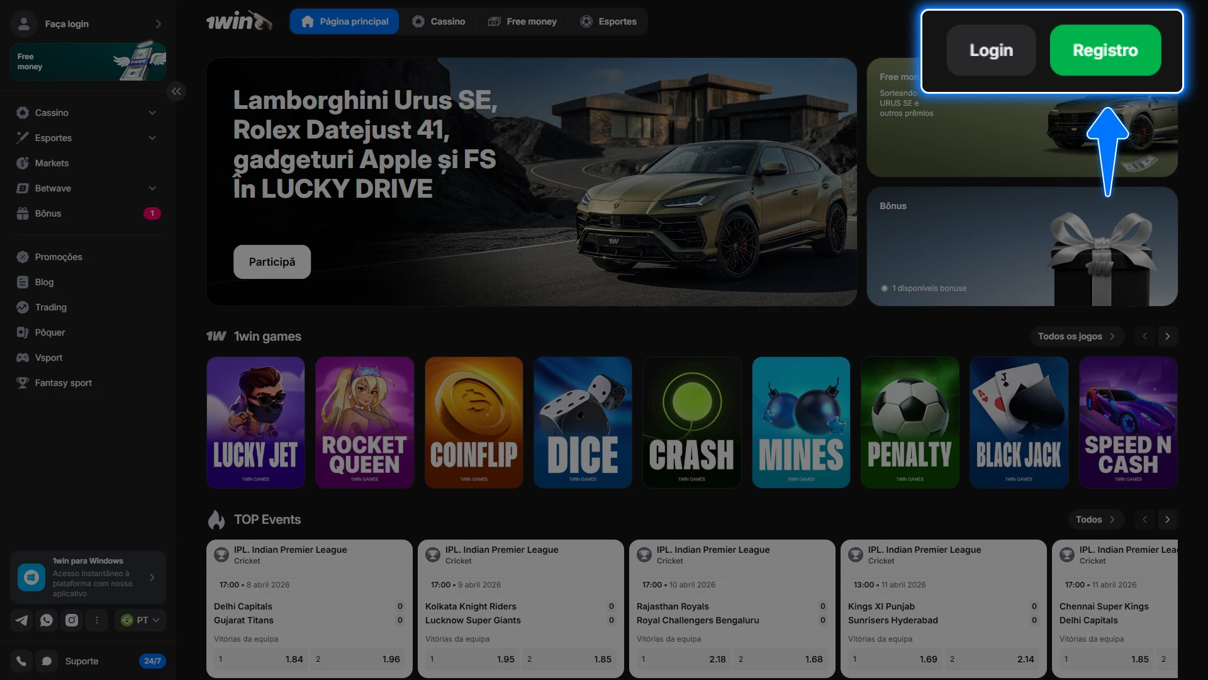Show next TOP Events
Screen dimensions: 1208x680
[x=1168, y=519]
